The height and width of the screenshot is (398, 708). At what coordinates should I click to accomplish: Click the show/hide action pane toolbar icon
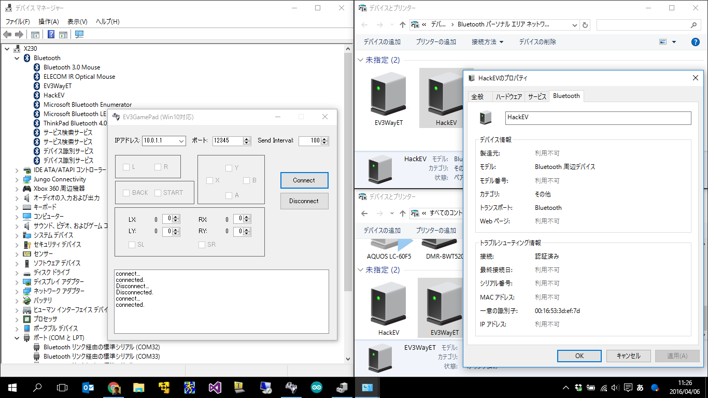pyautogui.click(x=63, y=35)
